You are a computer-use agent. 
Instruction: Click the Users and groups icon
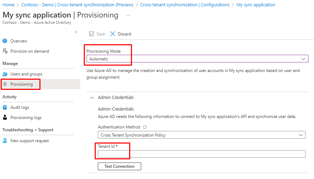(5, 74)
